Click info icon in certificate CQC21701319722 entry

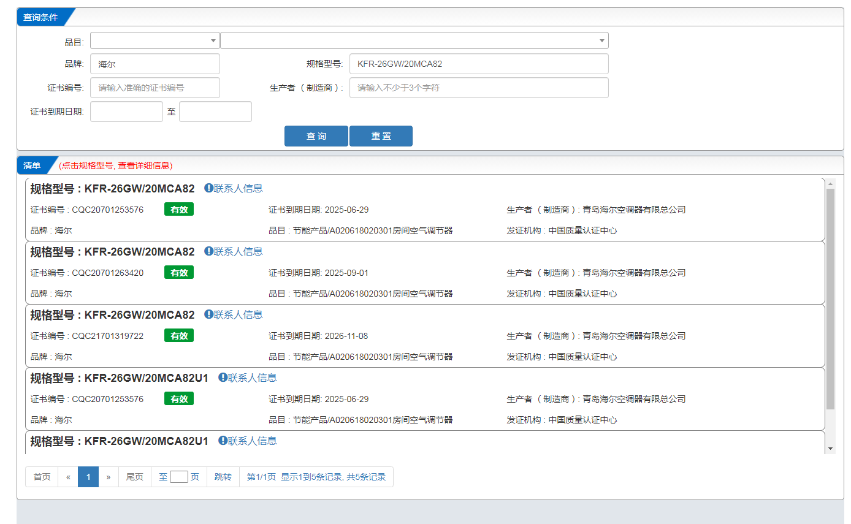pos(208,314)
